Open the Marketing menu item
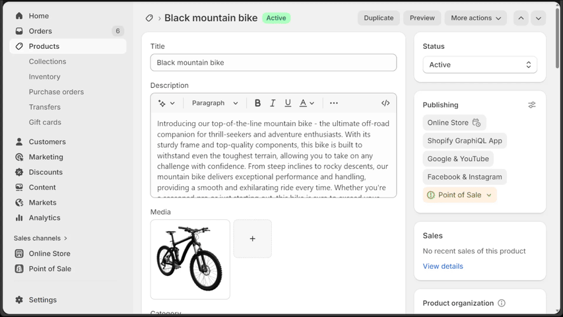The height and width of the screenshot is (317, 563). tap(46, 157)
